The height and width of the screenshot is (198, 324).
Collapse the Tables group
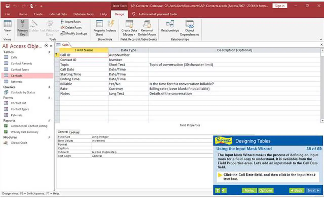tap(49, 52)
